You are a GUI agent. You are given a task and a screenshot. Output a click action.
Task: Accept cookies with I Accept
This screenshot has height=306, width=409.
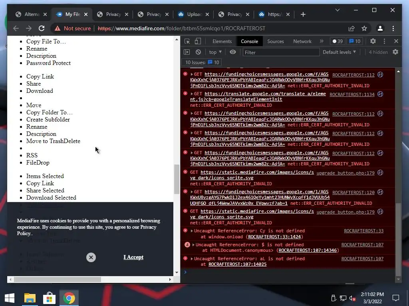(x=133, y=257)
